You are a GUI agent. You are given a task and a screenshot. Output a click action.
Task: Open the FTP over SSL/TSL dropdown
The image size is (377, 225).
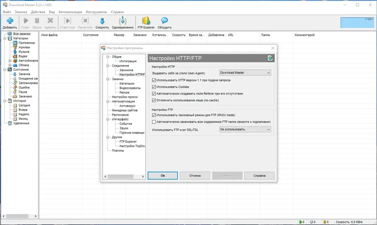tap(245, 129)
